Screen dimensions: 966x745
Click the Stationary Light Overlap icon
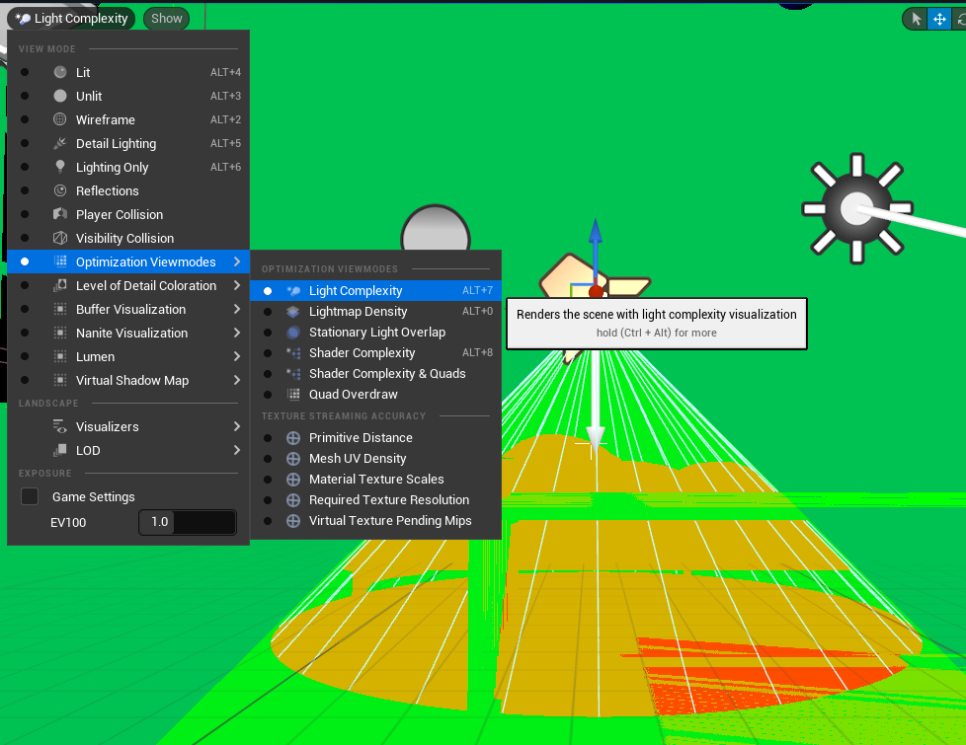(293, 333)
